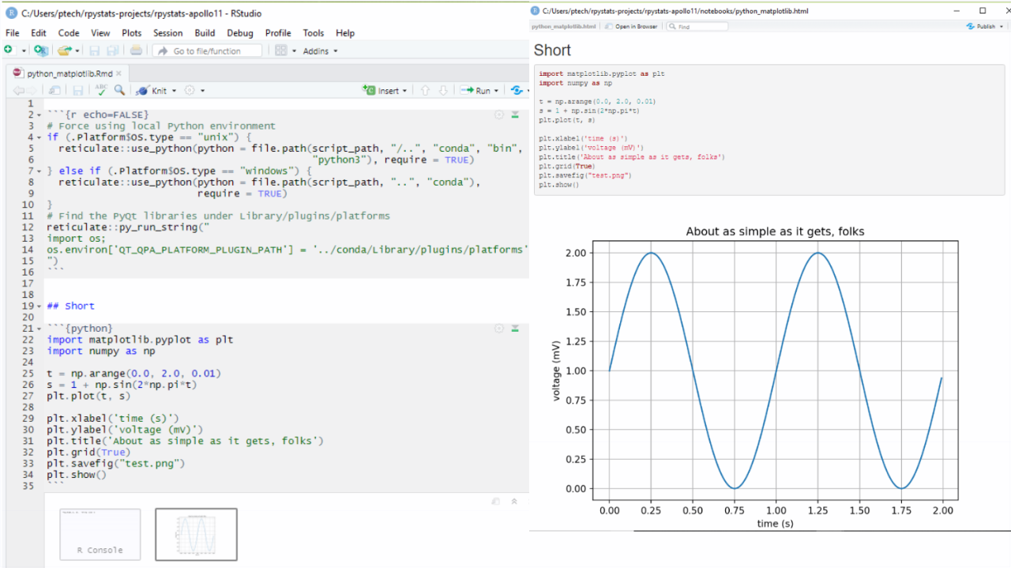Expand the gear settings dropdown arrow
Viewport: 1011px width, 568px height.
click(202, 91)
